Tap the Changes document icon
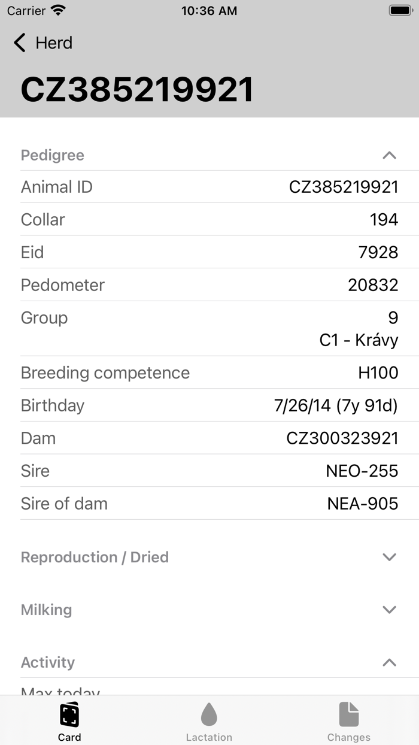 tap(348, 714)
